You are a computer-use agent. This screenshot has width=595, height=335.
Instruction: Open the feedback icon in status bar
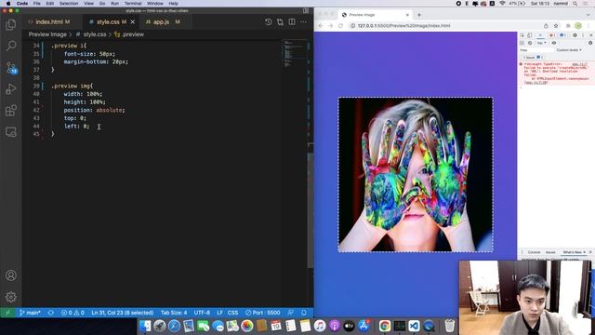click(x=291, y=313)
